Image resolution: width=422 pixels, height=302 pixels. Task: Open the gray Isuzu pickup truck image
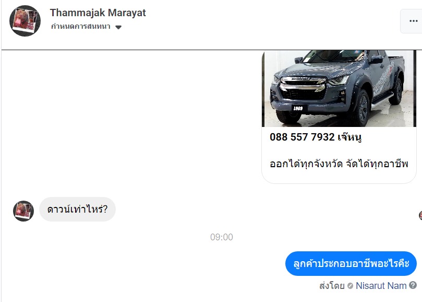click(339, 88)
